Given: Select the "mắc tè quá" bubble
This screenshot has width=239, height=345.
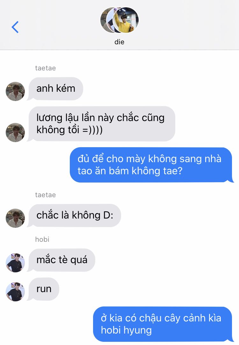Looking at the screenshot, I should [x=62, y=260].
